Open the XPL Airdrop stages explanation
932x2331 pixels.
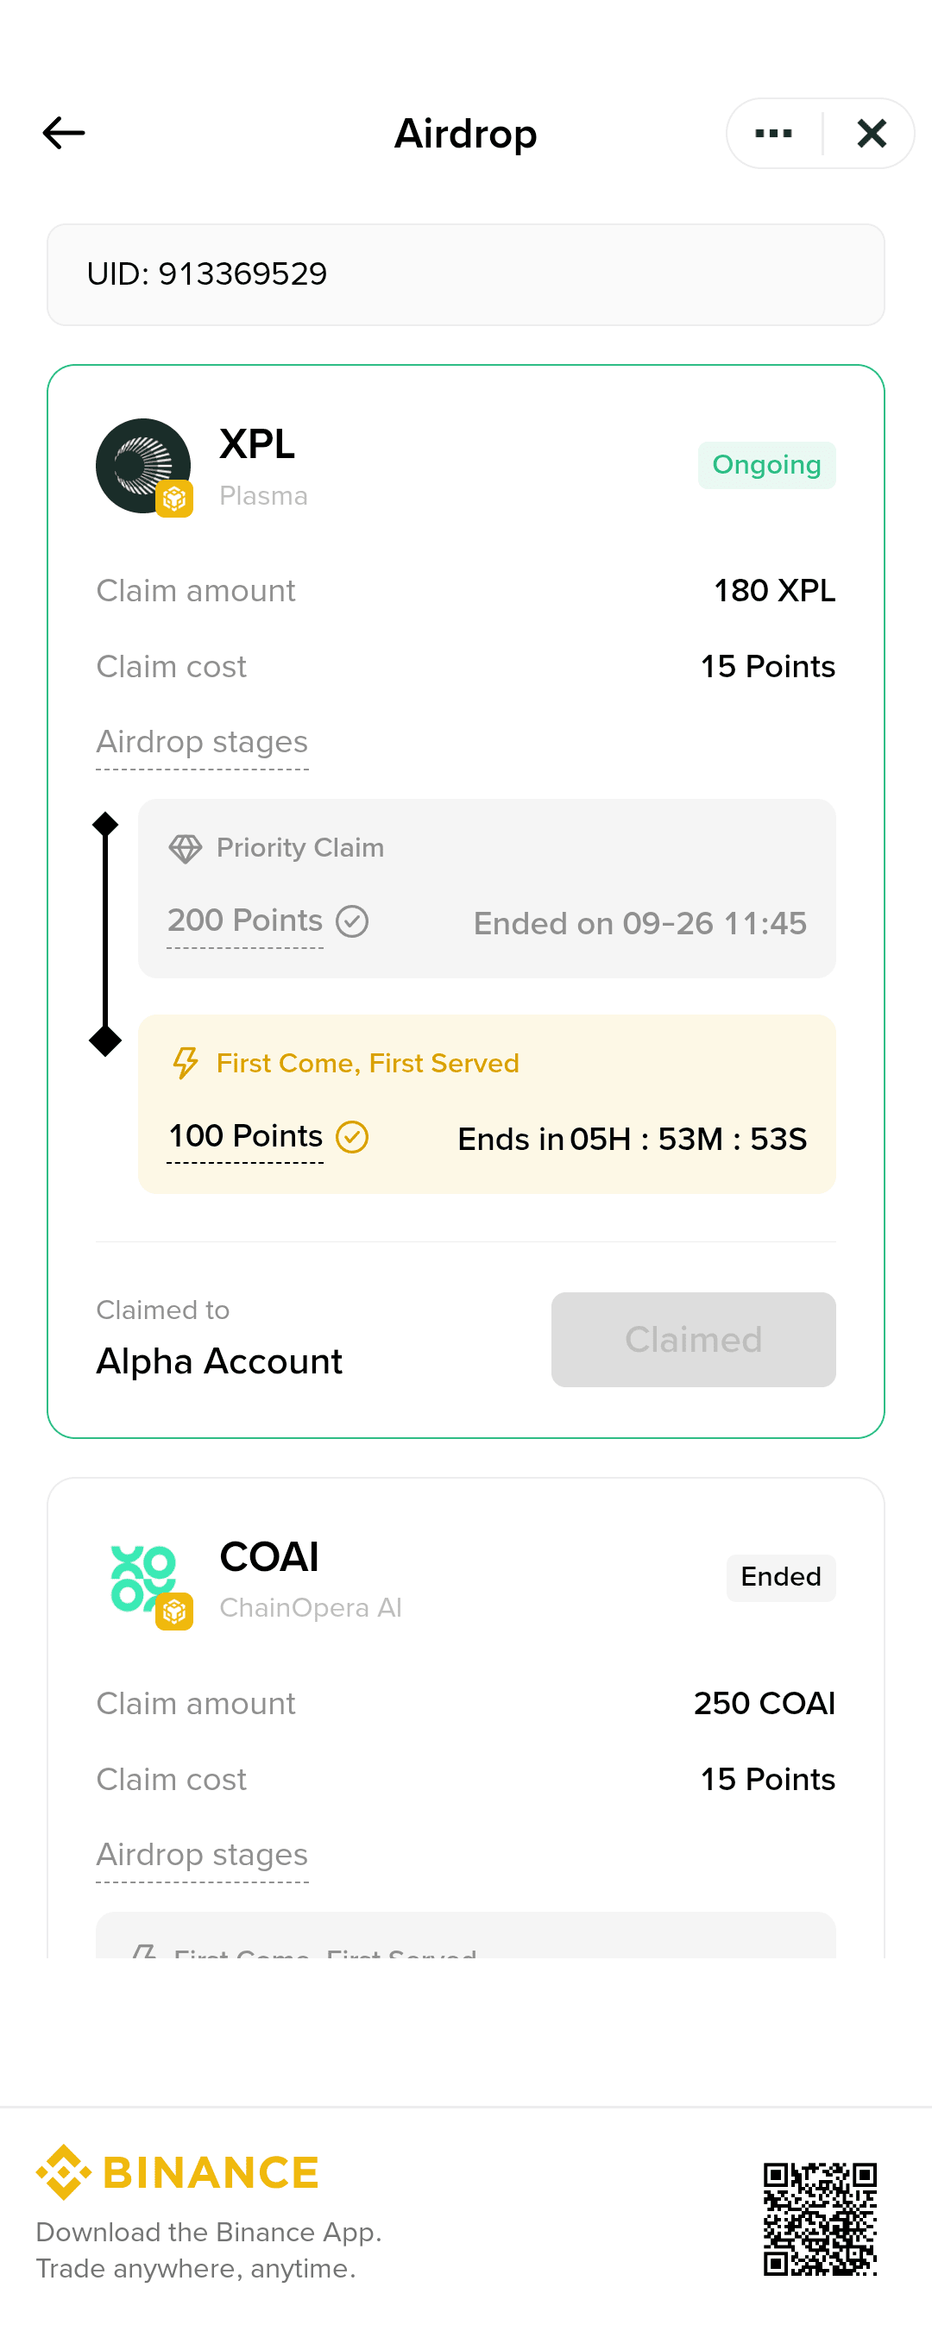(x=202, y=742)
